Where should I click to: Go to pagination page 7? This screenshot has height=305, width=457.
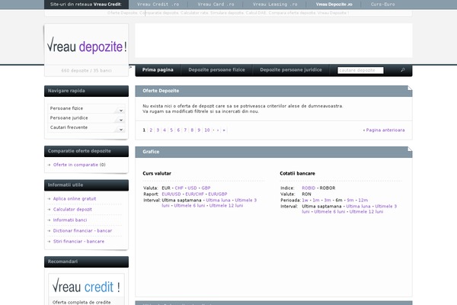coord(185,130)
